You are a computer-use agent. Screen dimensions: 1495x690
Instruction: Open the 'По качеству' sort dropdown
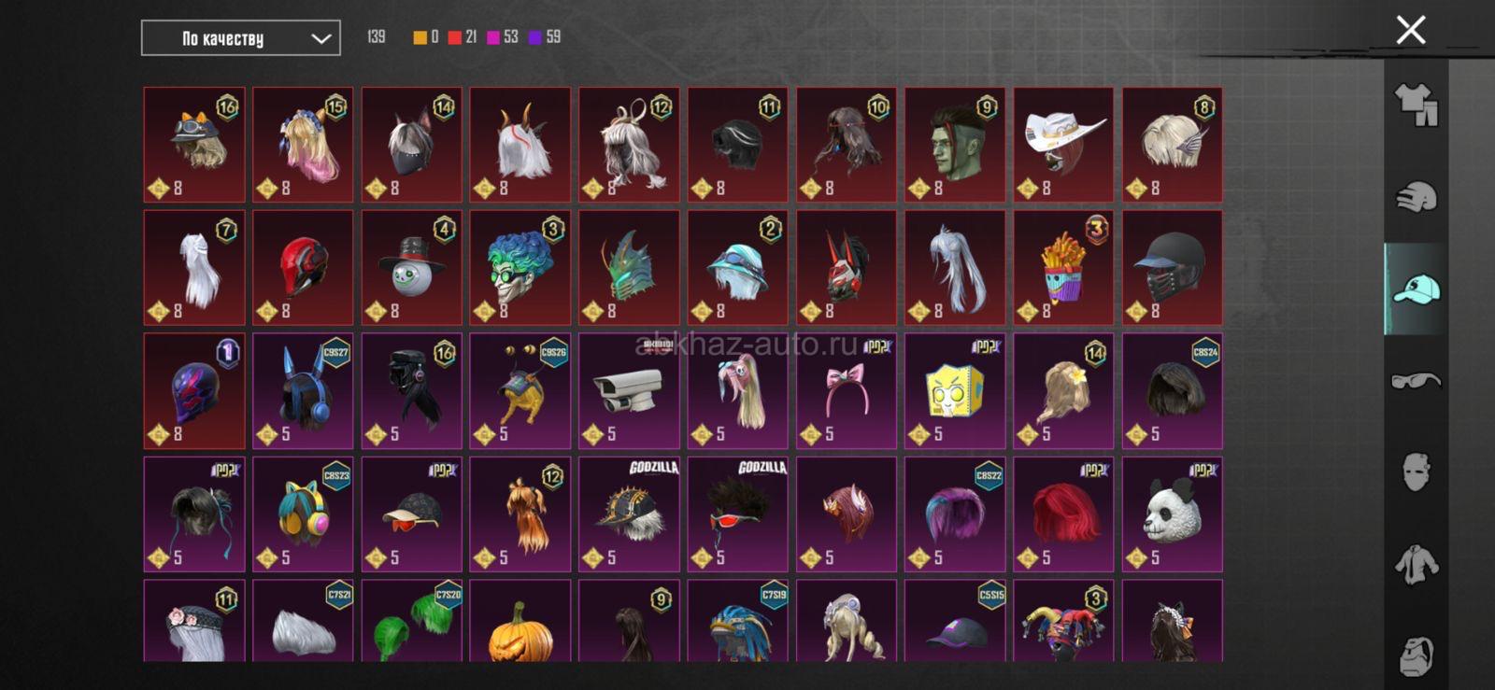click(x=241, y=38)
